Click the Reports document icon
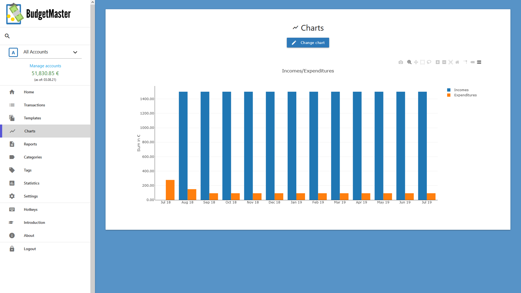The width and height of the screenshot is (521, 293). [x=12, y=144]
